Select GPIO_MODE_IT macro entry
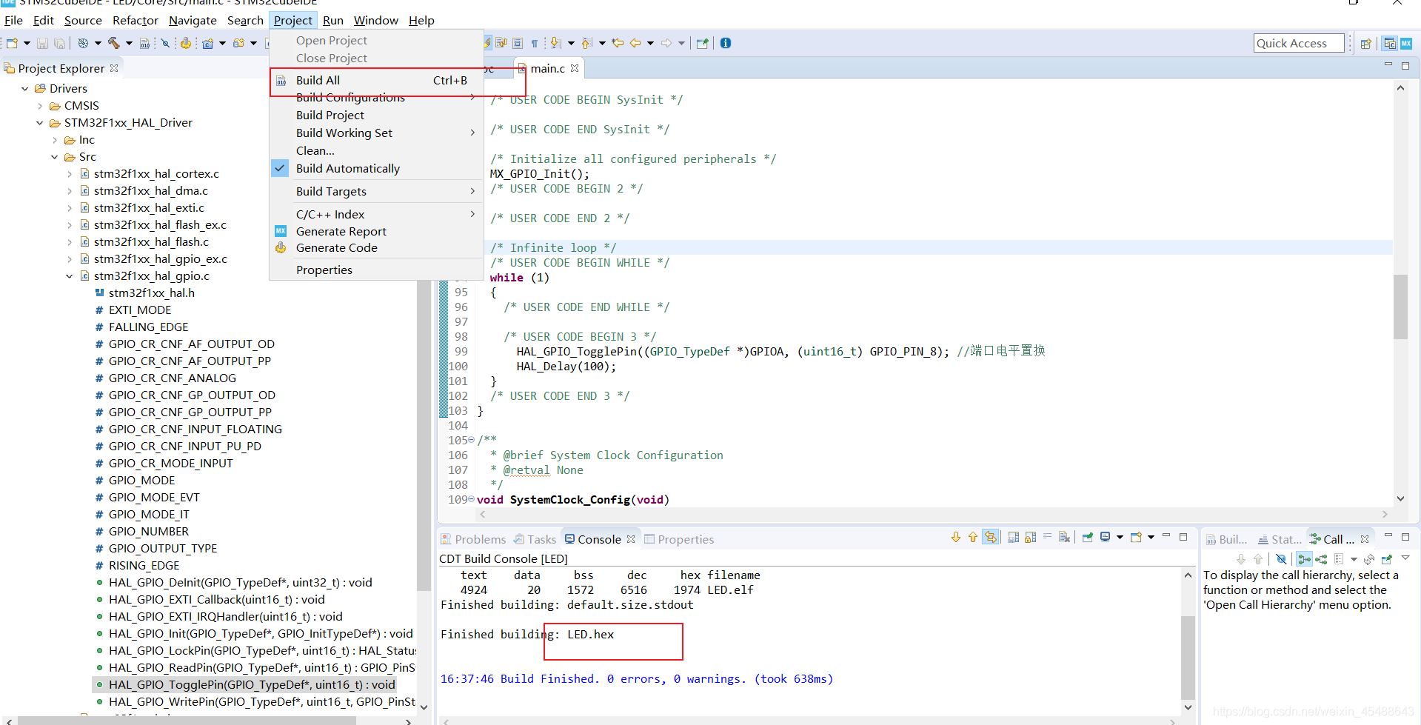The width and height of the screenshot is (1421, 725). click(149, 515)
